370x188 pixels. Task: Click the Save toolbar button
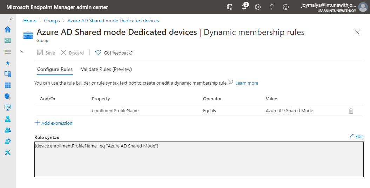point(46,53)
